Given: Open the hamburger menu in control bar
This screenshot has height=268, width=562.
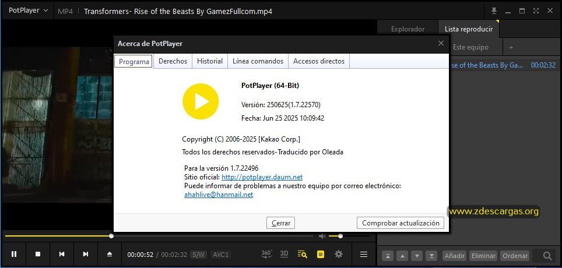Looking at the screenshot, I should (364, 255).
